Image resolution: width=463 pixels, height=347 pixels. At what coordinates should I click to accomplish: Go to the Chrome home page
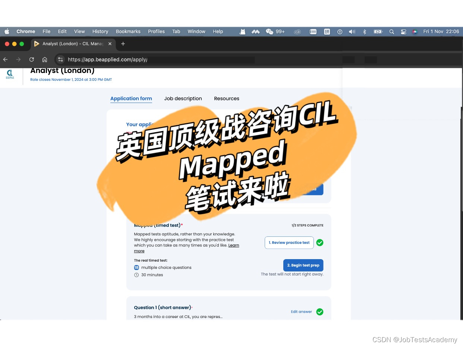[x=45, y=60]
